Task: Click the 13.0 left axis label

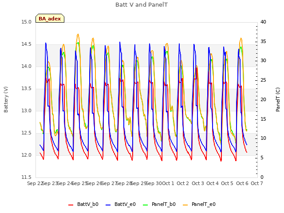Action: 27,110
